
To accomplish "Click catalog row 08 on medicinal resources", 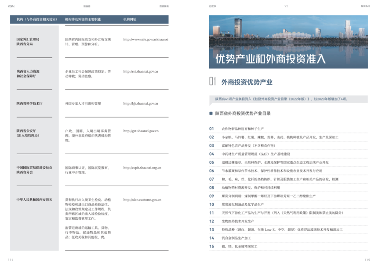I will 288,188.
